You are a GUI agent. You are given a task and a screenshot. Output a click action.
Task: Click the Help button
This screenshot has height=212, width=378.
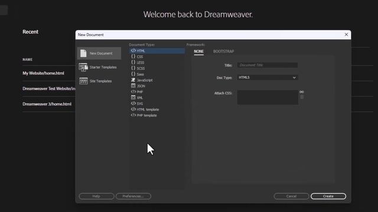(96, 196)
